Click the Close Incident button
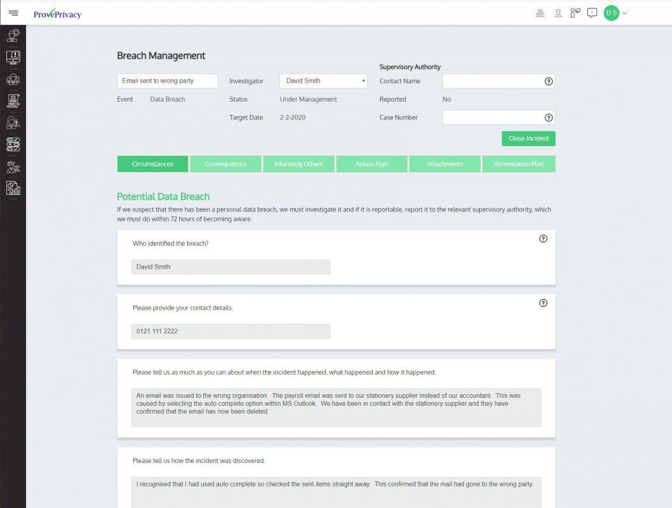 528,138
